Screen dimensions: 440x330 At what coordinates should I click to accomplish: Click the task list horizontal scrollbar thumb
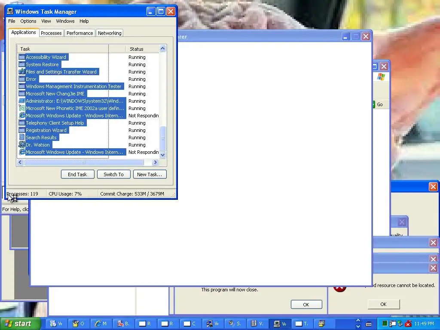click(x=84, y=162)
